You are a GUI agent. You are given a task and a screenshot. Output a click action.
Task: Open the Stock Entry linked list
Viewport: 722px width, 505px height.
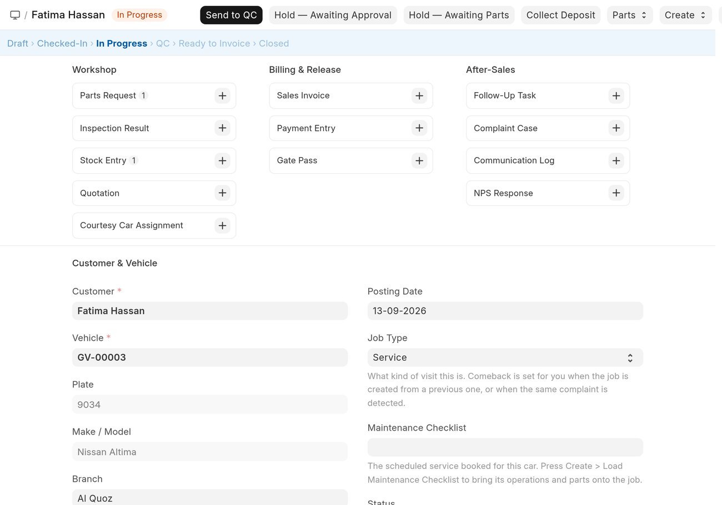coord(103,160)
